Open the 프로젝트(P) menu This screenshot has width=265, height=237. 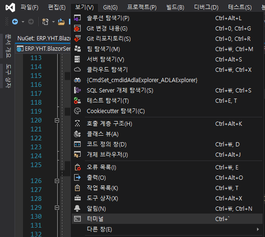(x=142, y=8)
